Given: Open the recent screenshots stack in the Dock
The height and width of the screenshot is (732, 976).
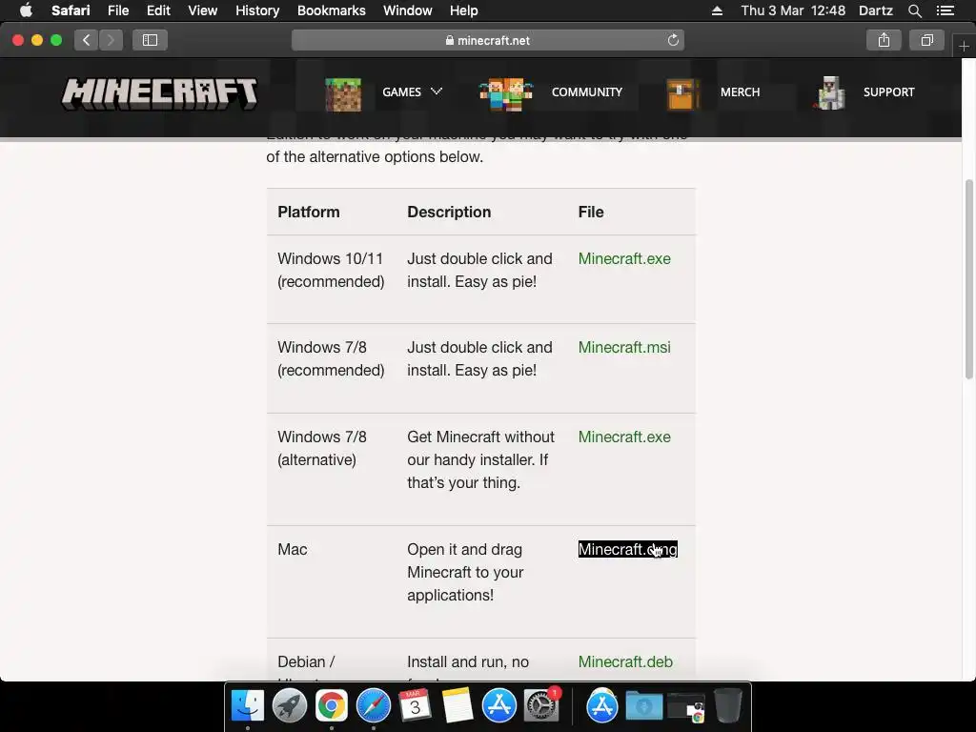Looking at the screenshot, I should (x=686, y=706).
